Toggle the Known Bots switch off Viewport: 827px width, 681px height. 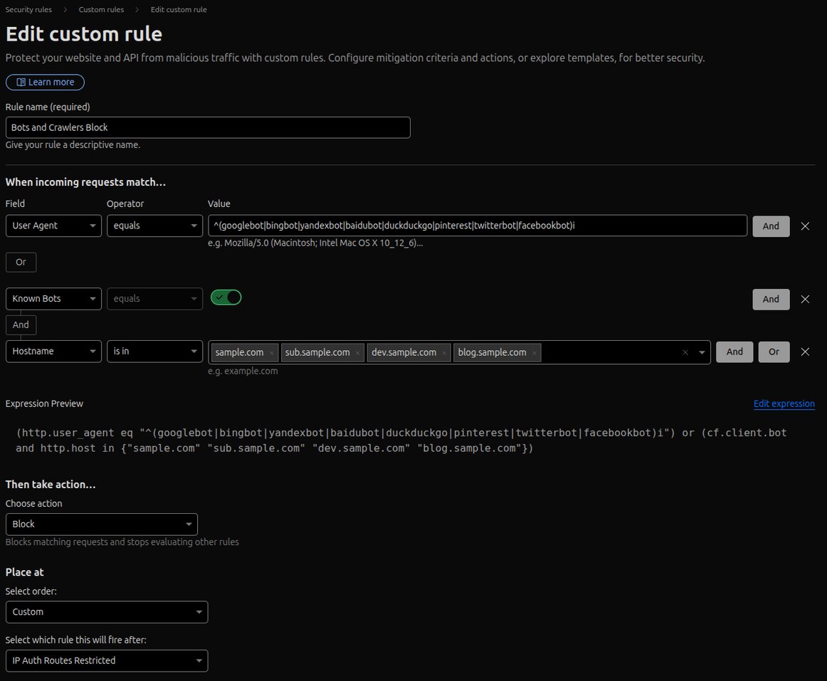click(226, 297)
